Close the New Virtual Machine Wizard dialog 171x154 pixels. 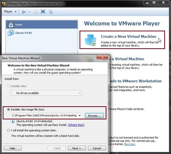coord(102,57)
